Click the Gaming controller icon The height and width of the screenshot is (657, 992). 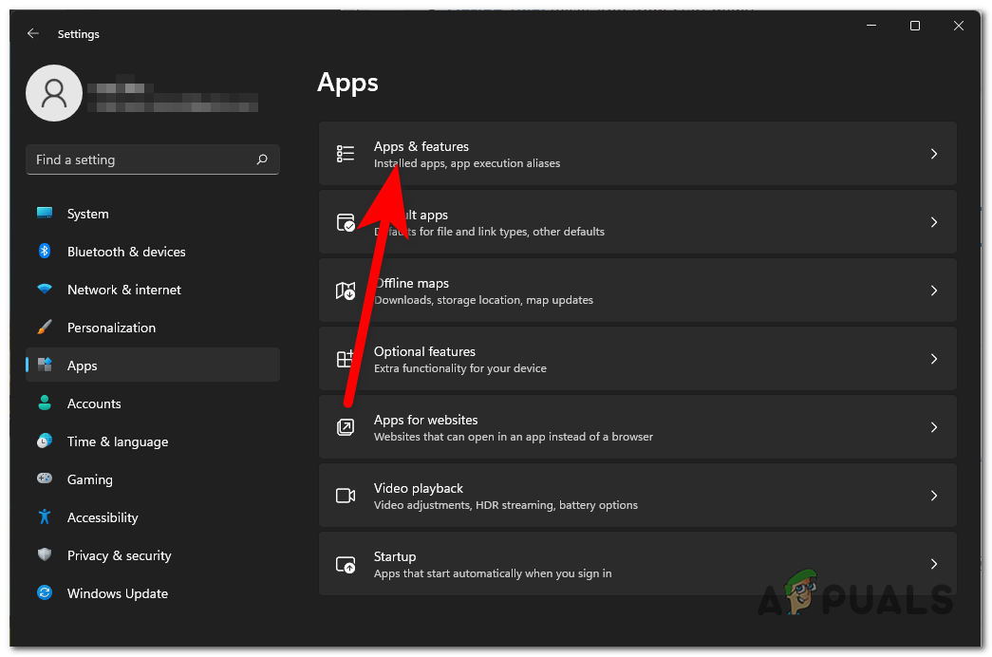[45, 479]
